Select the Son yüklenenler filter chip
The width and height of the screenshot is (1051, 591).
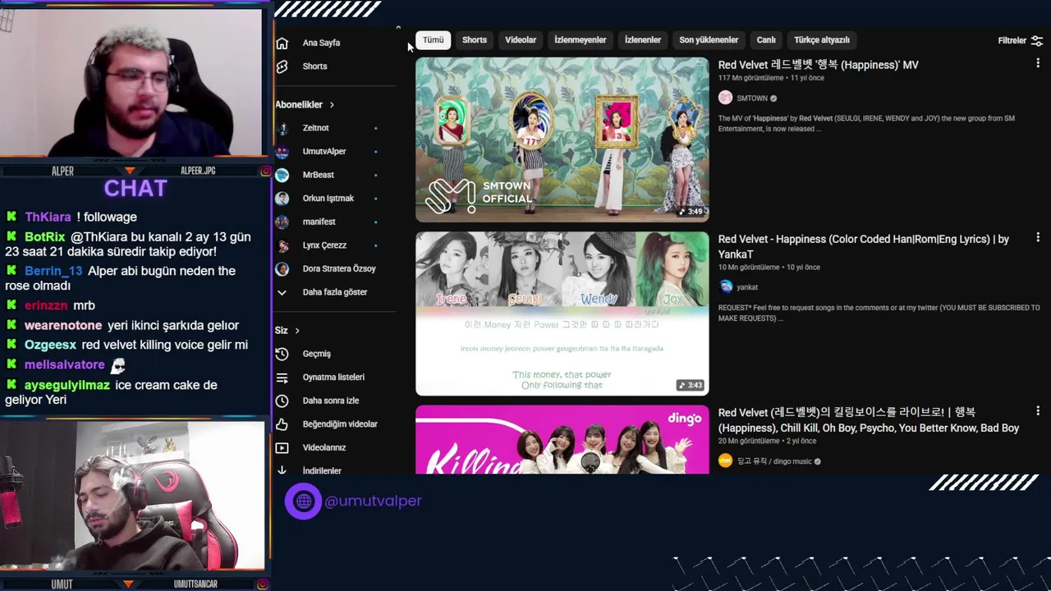[709, 40]
